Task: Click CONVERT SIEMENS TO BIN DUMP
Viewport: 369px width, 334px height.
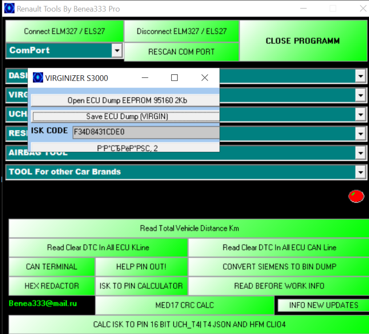Action: pos(279,267)
